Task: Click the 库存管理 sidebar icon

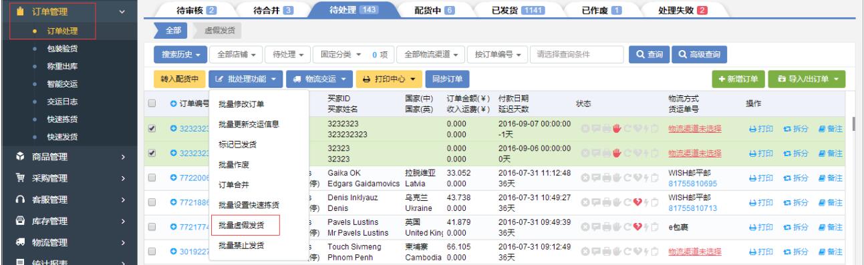Action: [19, 220]
